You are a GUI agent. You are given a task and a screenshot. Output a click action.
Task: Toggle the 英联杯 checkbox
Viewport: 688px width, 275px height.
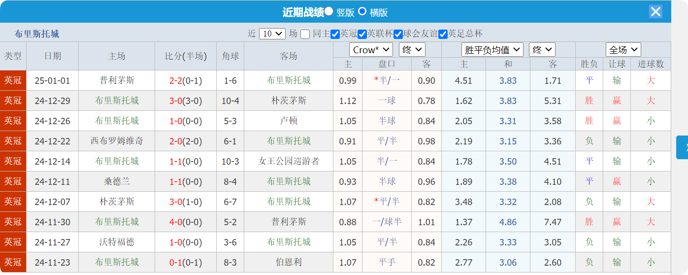(362, 34)
